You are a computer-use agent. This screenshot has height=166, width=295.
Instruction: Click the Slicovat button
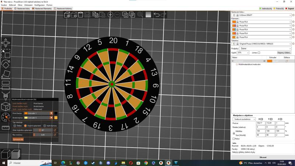(263, 158)
